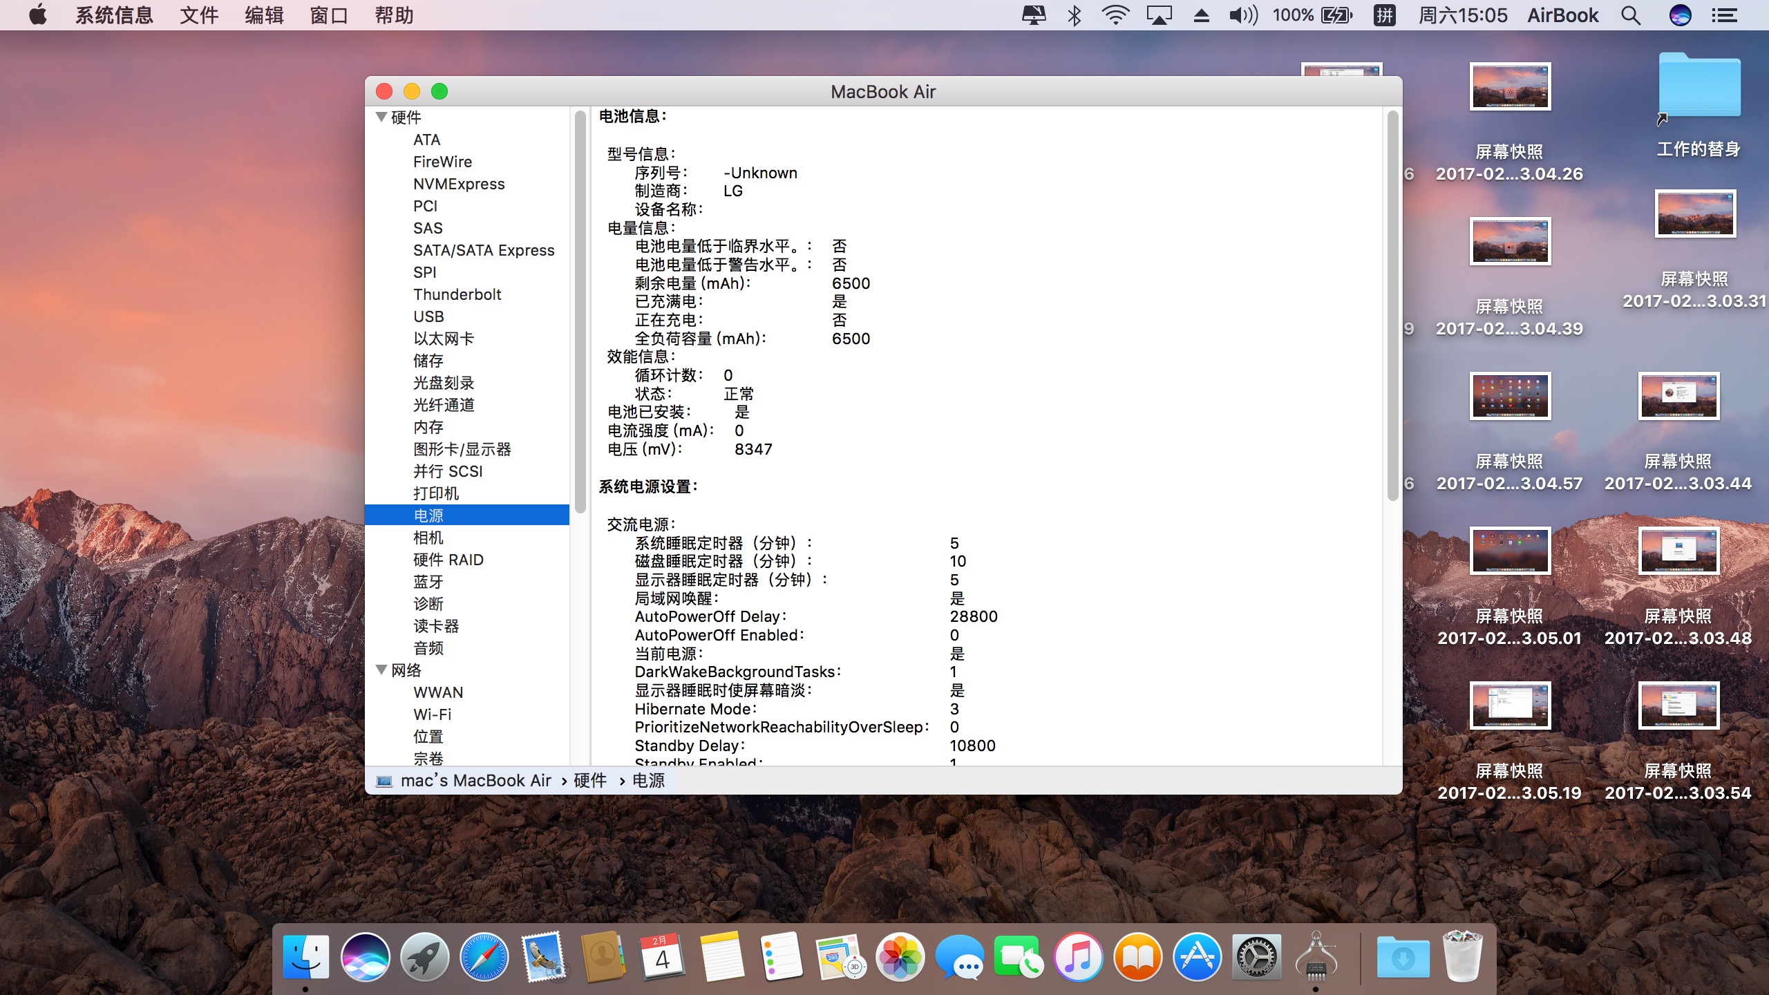Open the 文件 menu
Image resolution: width=1769 pixels, height=995 pixels.
point(198,15)
